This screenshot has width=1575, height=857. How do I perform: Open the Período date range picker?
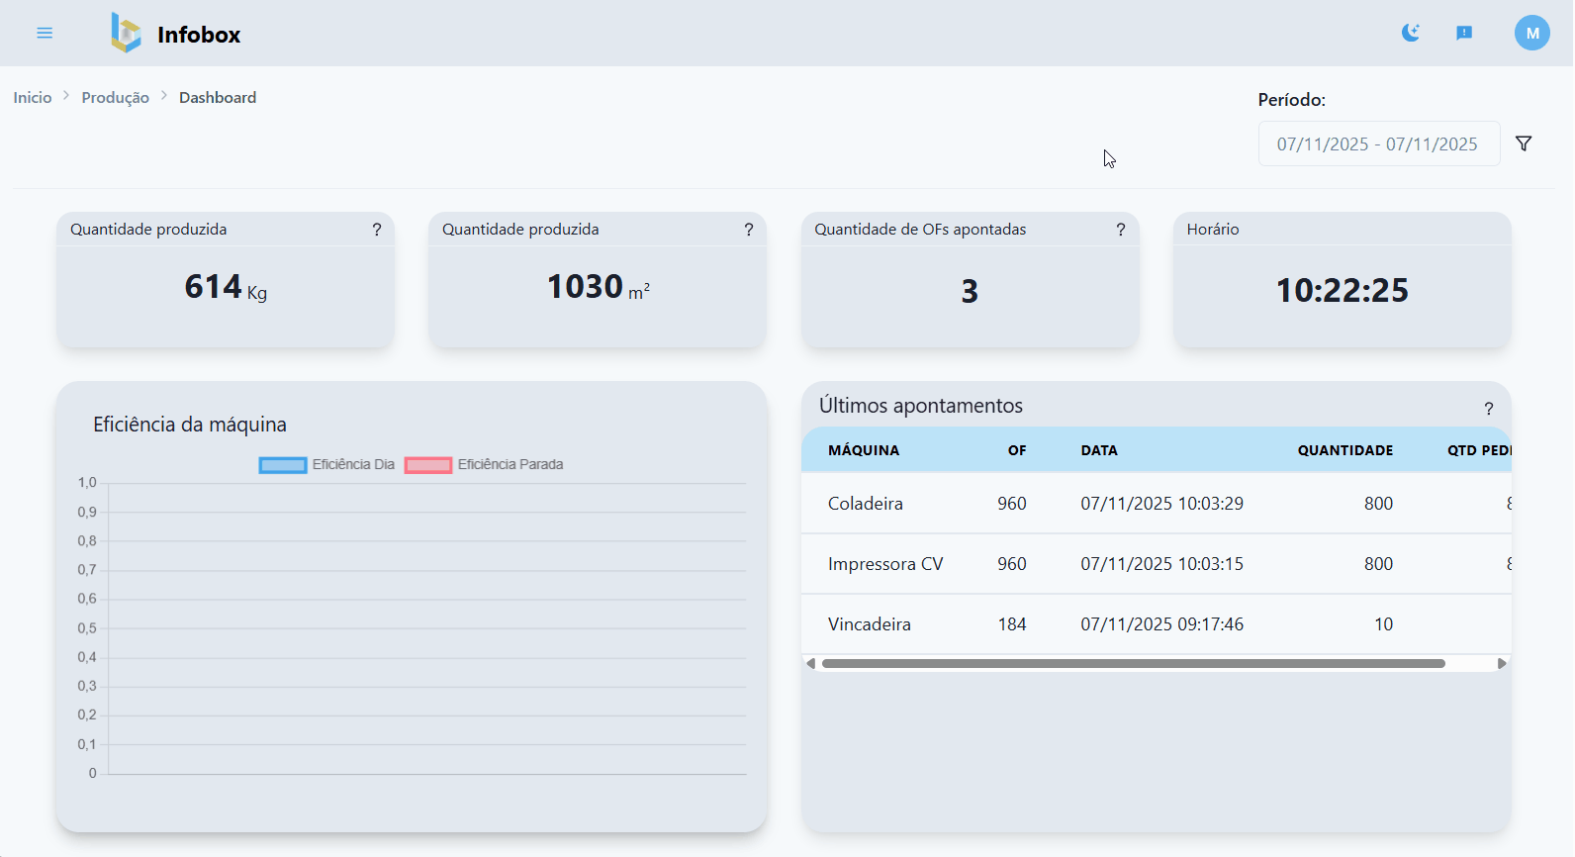tap(1377, 144)
